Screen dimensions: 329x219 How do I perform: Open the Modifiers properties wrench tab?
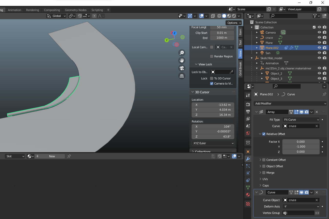click(x=248, y=159)
